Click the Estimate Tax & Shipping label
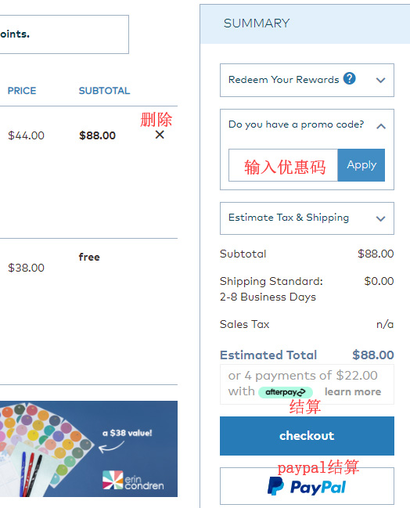The height and width of the screenshot is (508, 410). point(289,218)
